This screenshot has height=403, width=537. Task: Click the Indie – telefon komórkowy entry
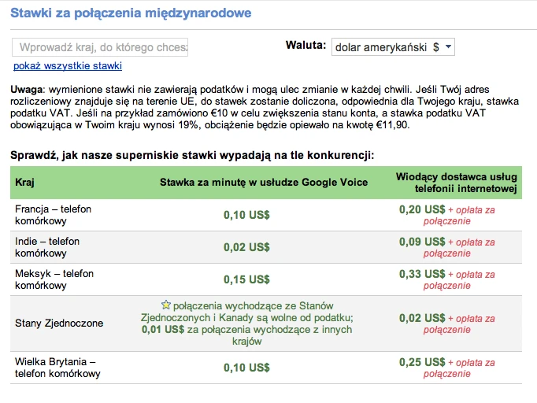(47, 247)
